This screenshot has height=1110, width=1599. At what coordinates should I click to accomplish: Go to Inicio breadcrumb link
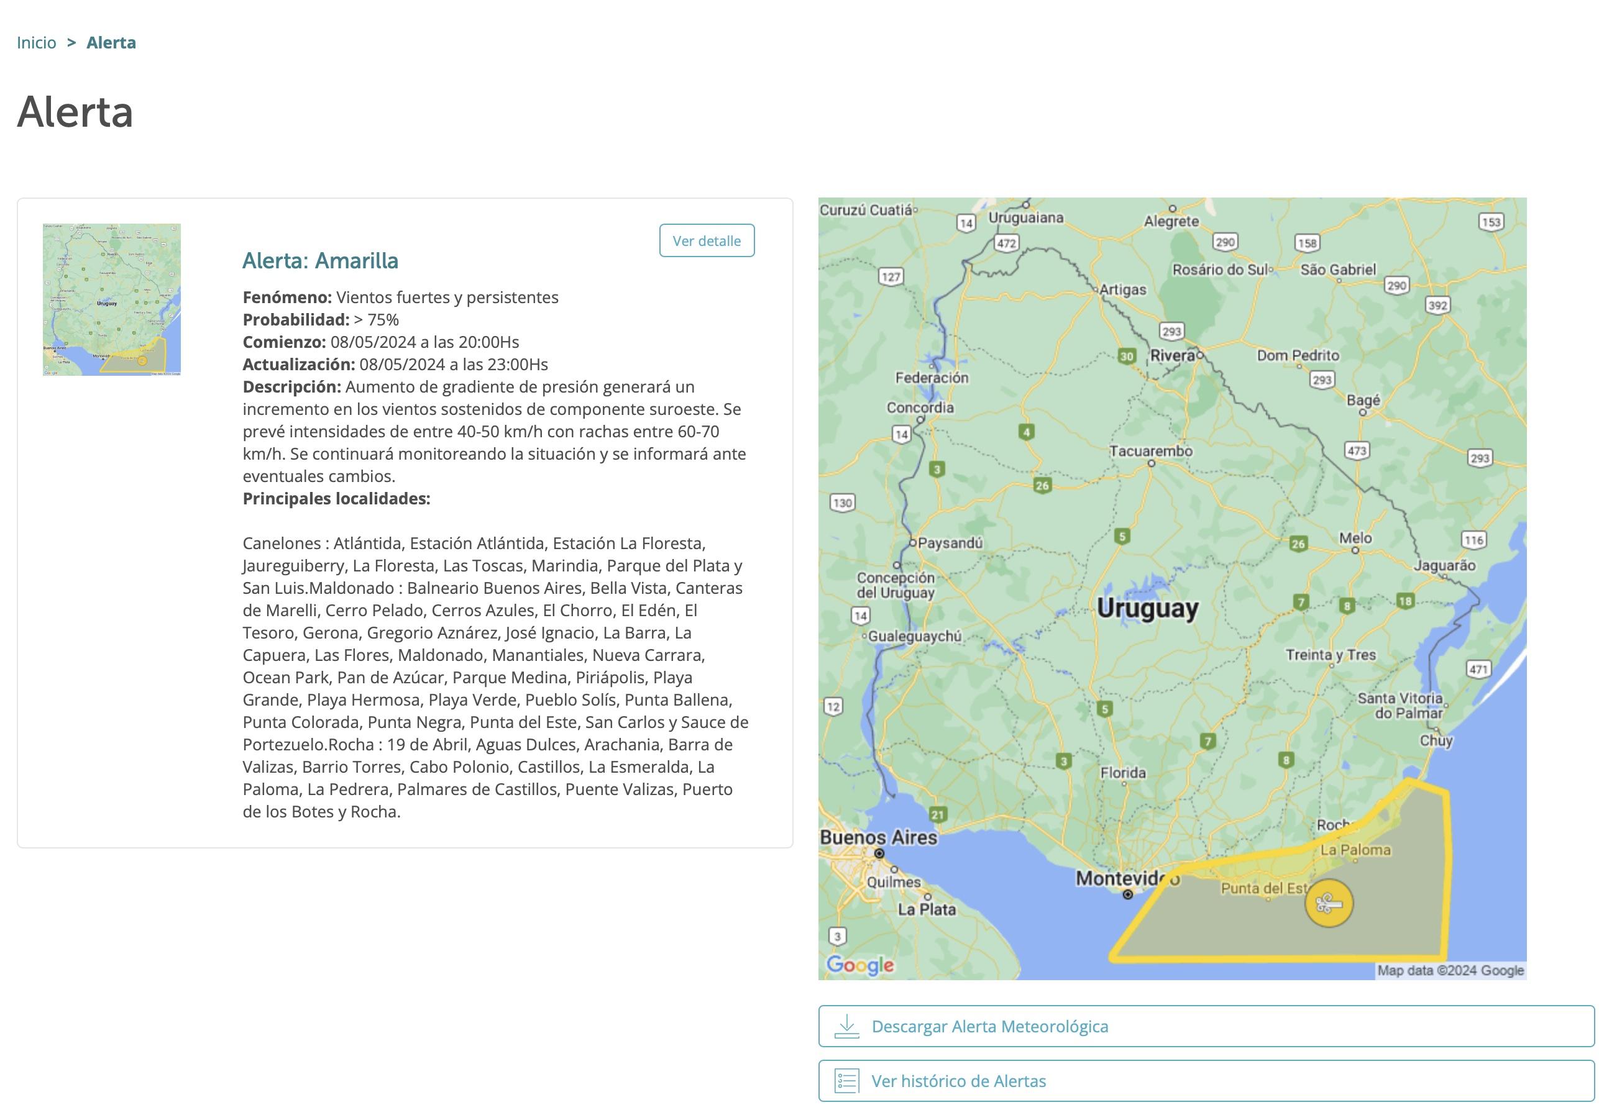[36, 42]
